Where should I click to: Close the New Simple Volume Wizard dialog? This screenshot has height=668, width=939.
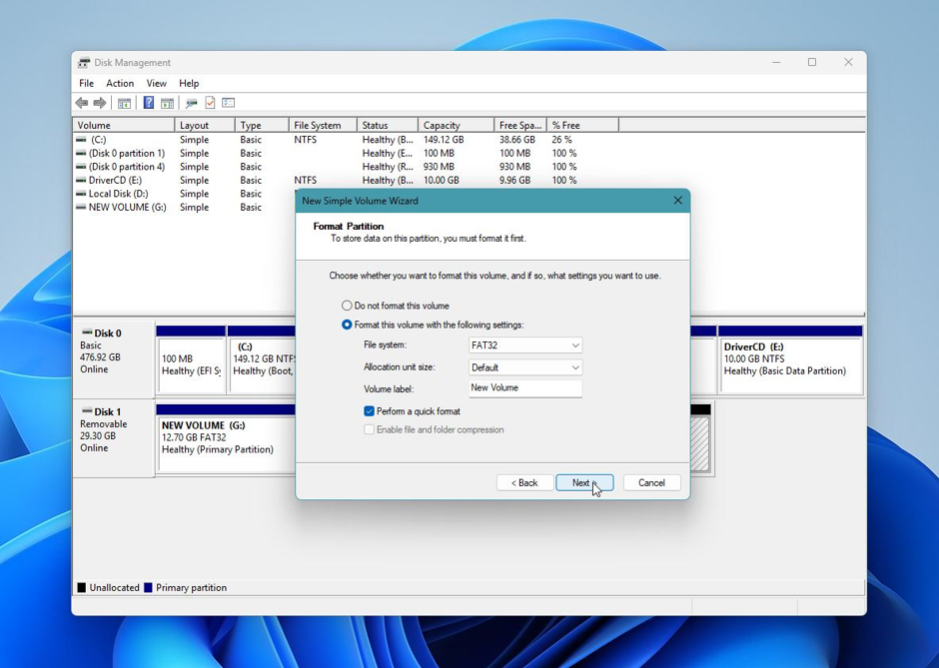(678, 201)
